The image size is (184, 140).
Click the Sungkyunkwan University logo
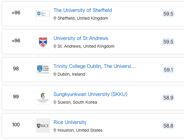[43, 98]
